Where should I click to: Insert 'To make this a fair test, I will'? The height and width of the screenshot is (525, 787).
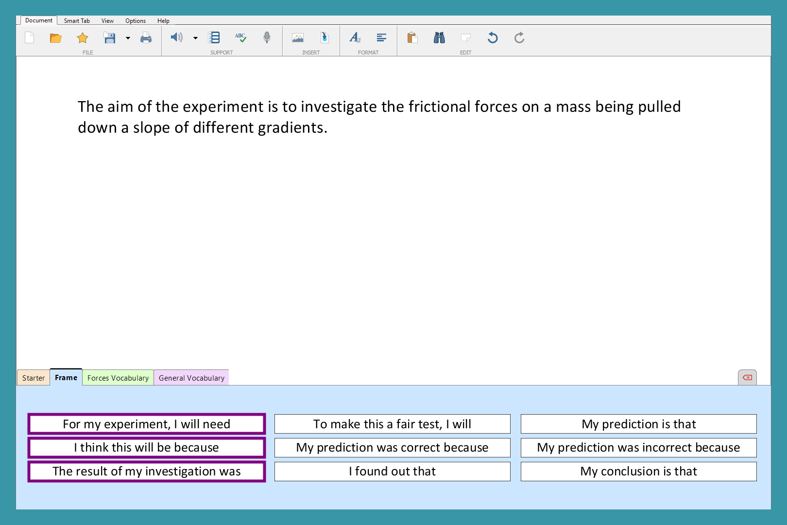coord(393,424)
